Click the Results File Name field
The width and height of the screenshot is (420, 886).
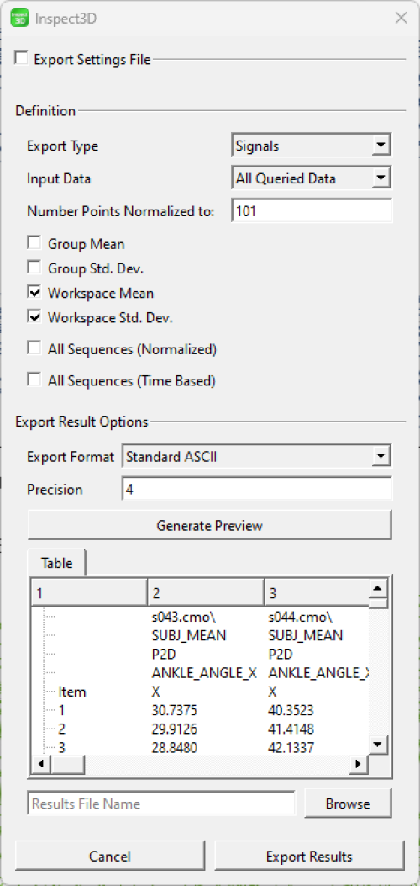[x=161, y=804]
